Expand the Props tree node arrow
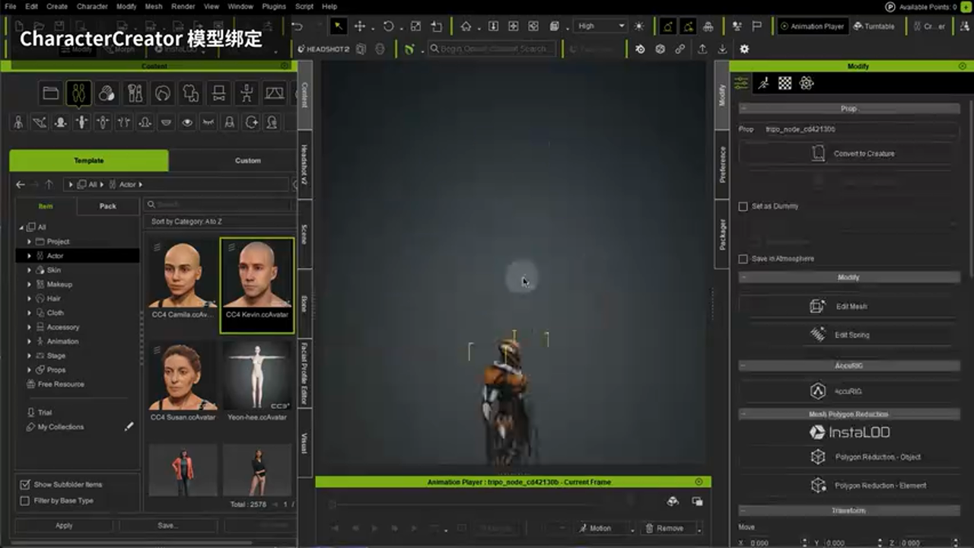The height and width of the screenshot is (548, 974). 30,370
